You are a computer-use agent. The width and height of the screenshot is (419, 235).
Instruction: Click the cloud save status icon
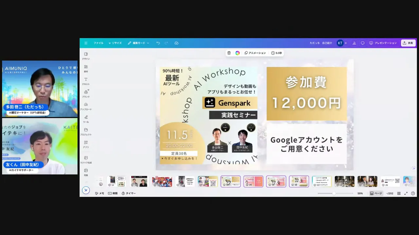point(176,43)
